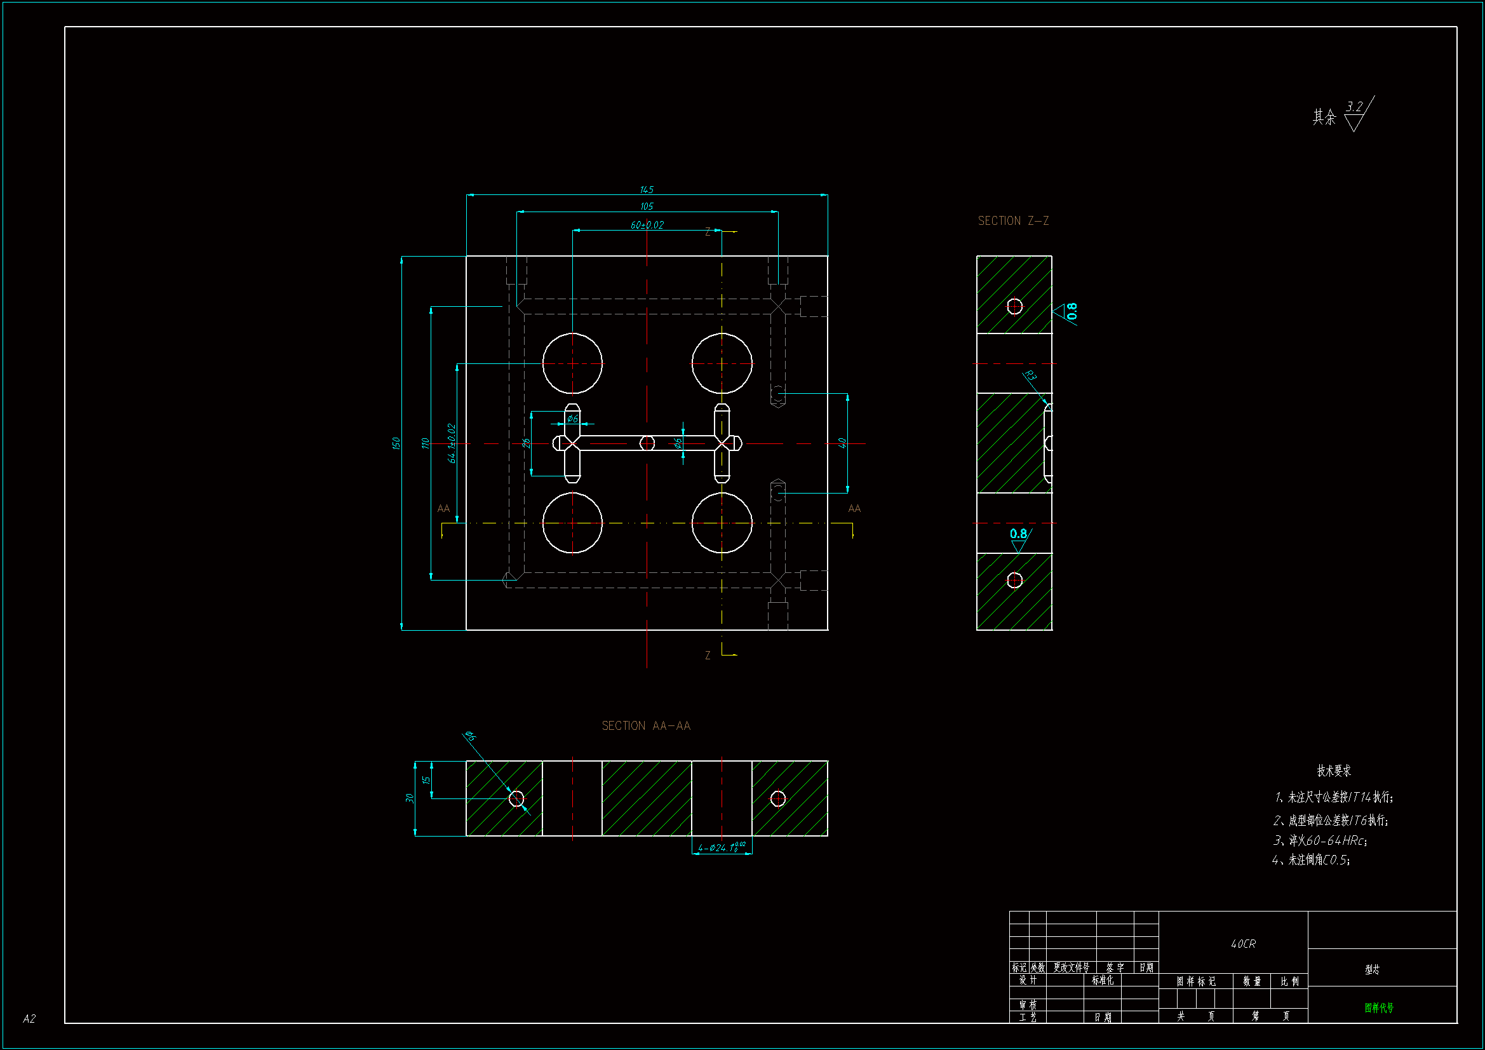Click the 60±0.02 dimension label
The image size is (1485, 1050).
coord(647,225)
